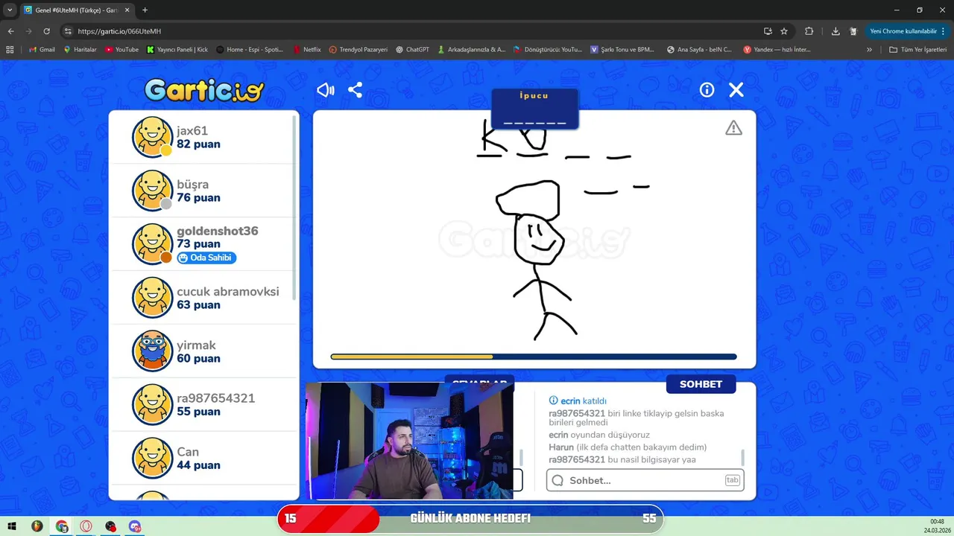Viewport: 954px width, 536px height.
Task: Open the YouTube bookmark
Action: (121, 50)
